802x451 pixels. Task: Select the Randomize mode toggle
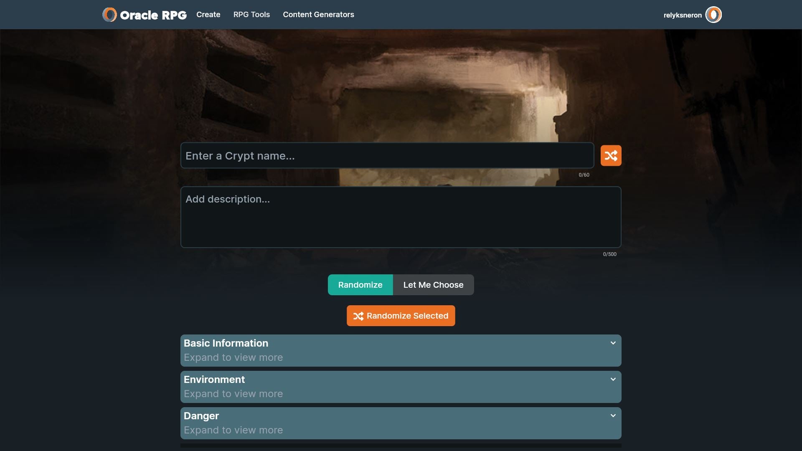click(x=360, y=285)
